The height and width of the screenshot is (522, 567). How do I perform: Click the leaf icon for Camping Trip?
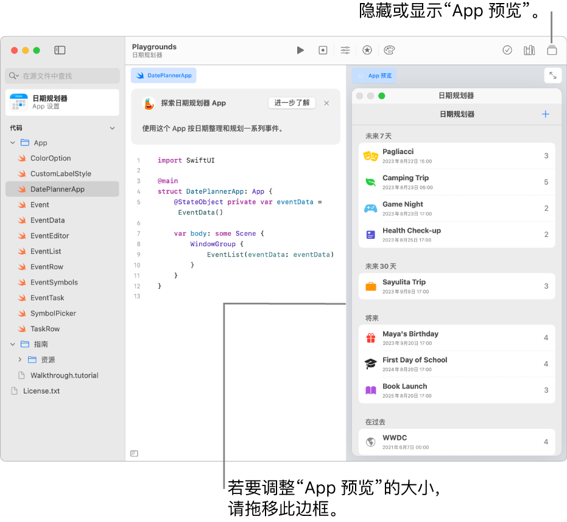point(371,182)
